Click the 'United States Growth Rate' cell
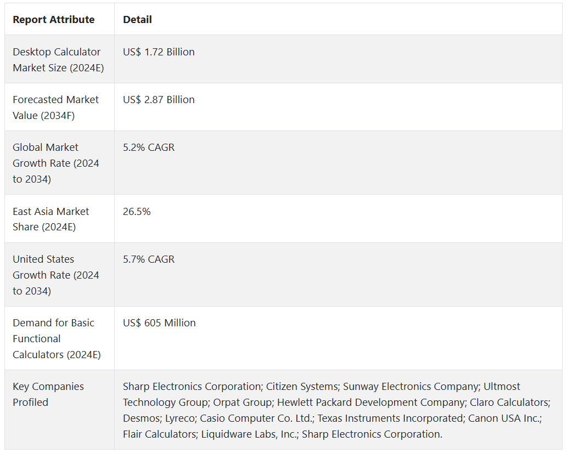The image size is (567, 453). 55,275
